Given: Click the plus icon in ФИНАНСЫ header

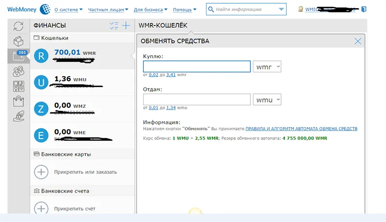Looking at the screenshot, I should 126,26.
